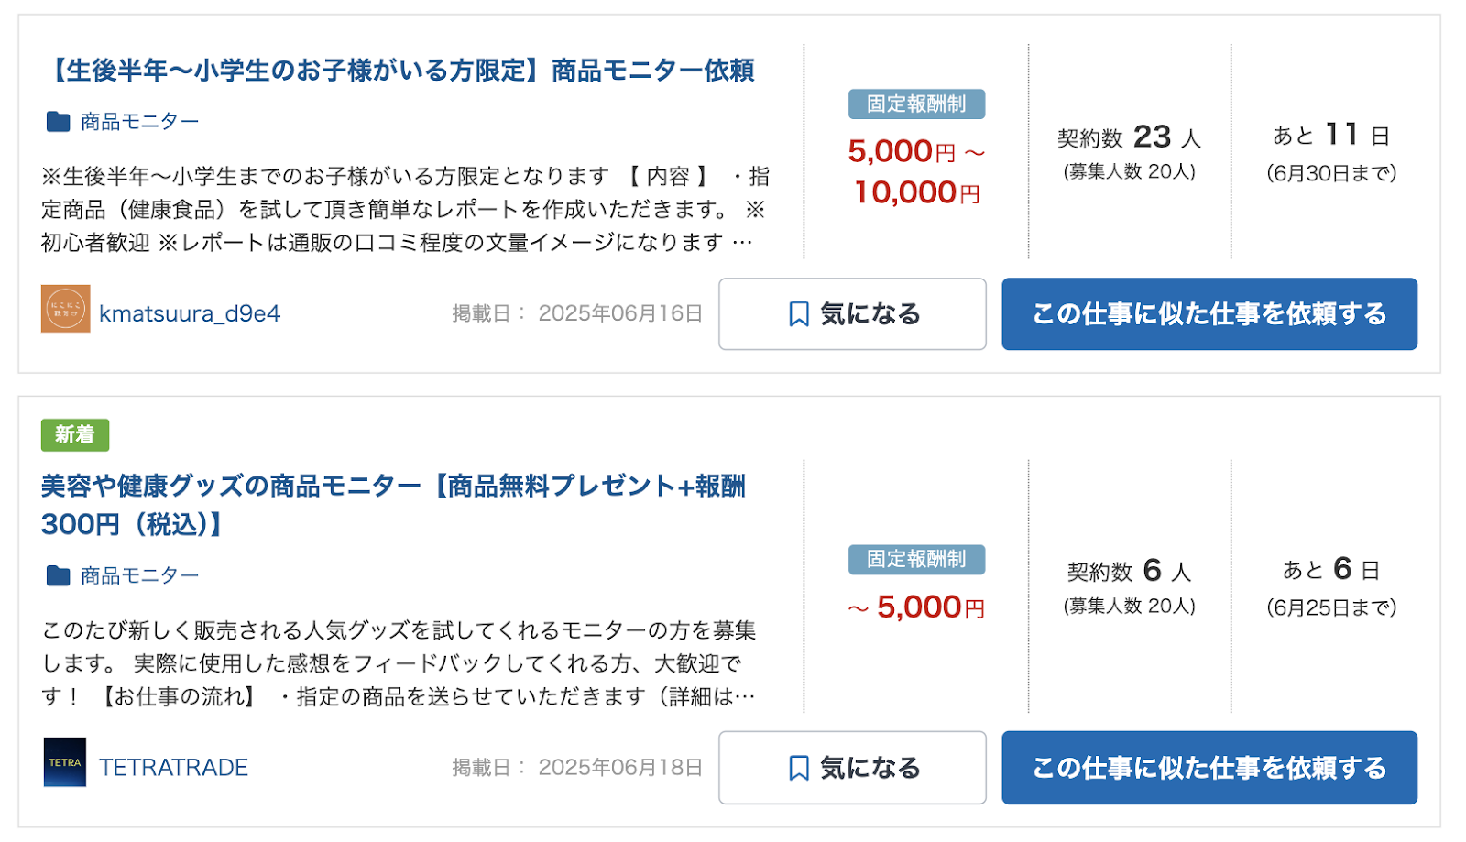This screenshot has height=842, width=1466.
Task: Click folder icon in second job listing
Action: point(58,575)
